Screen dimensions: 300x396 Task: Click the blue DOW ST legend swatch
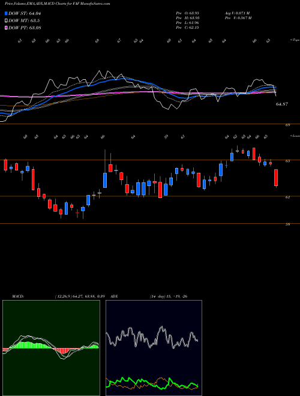point(7,13)
